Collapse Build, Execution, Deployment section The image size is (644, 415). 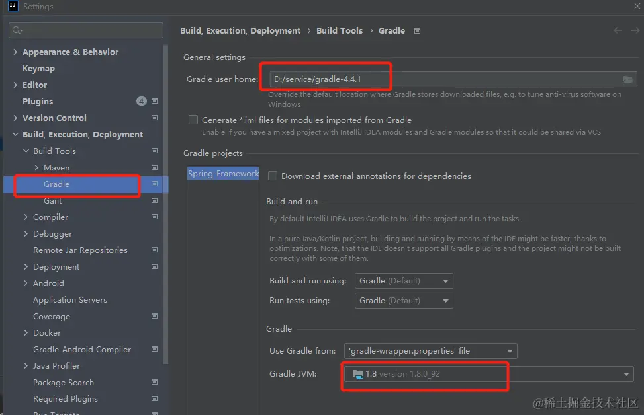pyautogui.click(x=15, y=135)
